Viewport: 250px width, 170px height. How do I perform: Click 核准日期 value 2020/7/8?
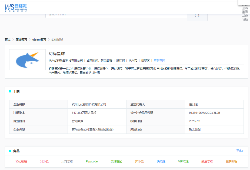tap(195, 121)
